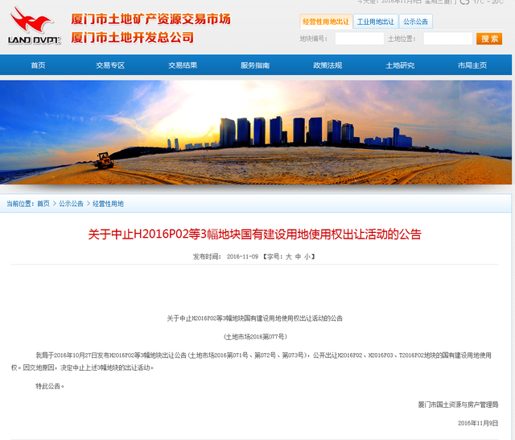
Task: Click the text 特此公告
Action: pos(48,386)
